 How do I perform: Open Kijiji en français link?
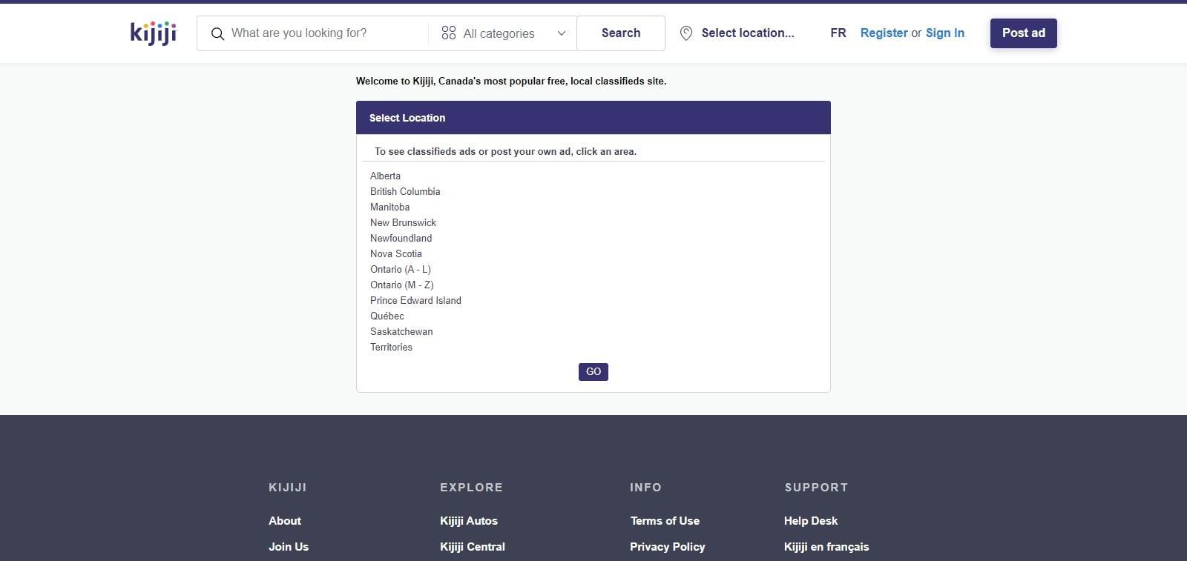[826, 547]
